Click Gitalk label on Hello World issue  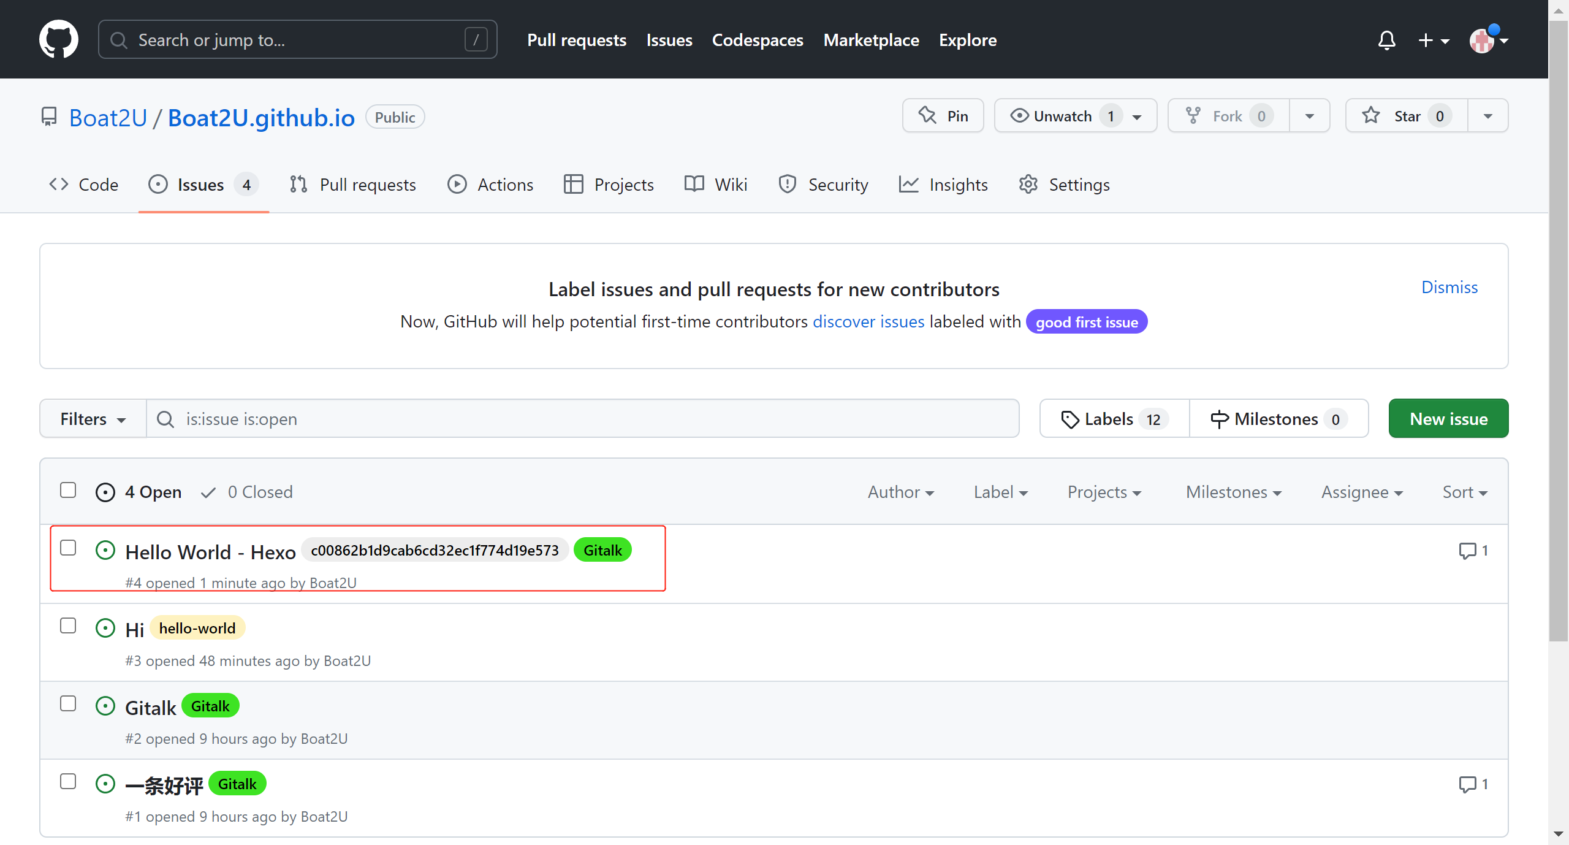(602, 551)
